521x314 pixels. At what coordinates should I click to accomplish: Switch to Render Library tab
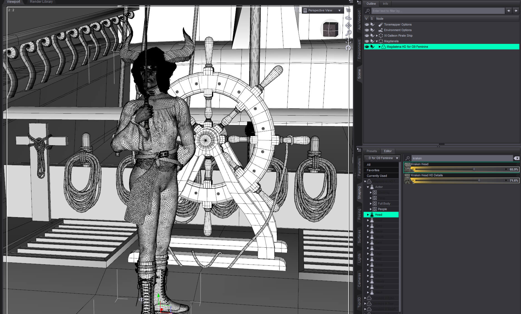41,2
